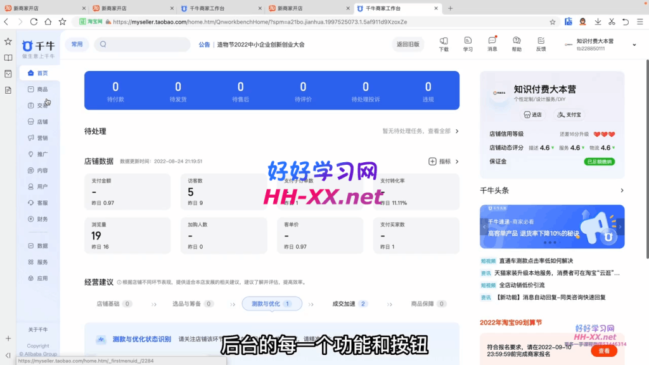Open the 客服 customer service menu
The height and width of the screenshot is (365, 649).
click(x=38, y=203)
